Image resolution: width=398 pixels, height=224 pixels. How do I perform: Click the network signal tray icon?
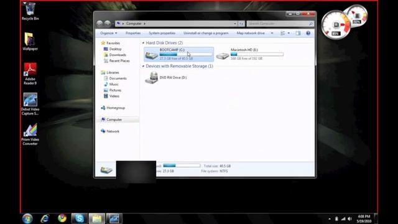343,218
